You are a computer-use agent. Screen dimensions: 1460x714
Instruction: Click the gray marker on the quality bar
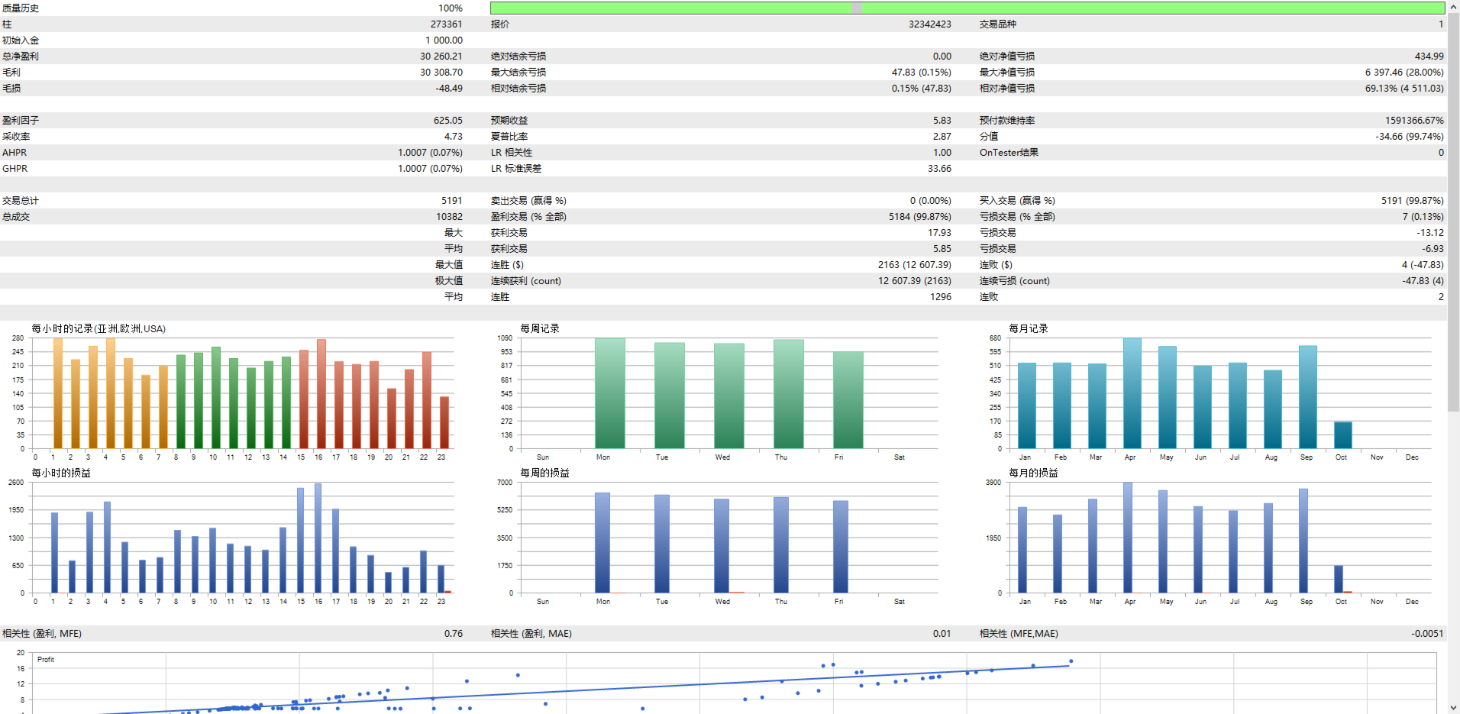pos(857,8)
